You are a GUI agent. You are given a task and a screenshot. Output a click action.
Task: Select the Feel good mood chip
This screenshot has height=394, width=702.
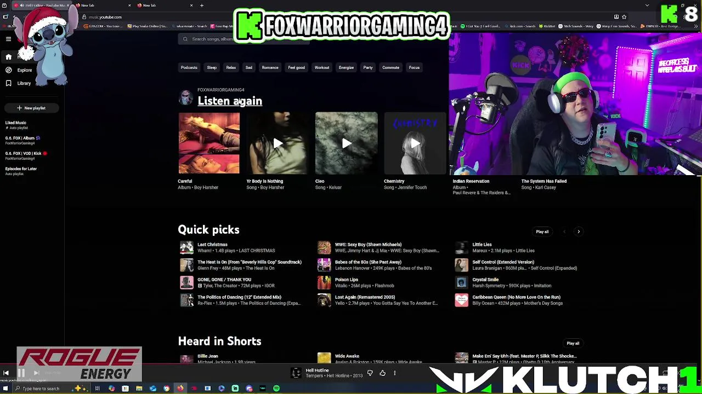coord(296,67)
